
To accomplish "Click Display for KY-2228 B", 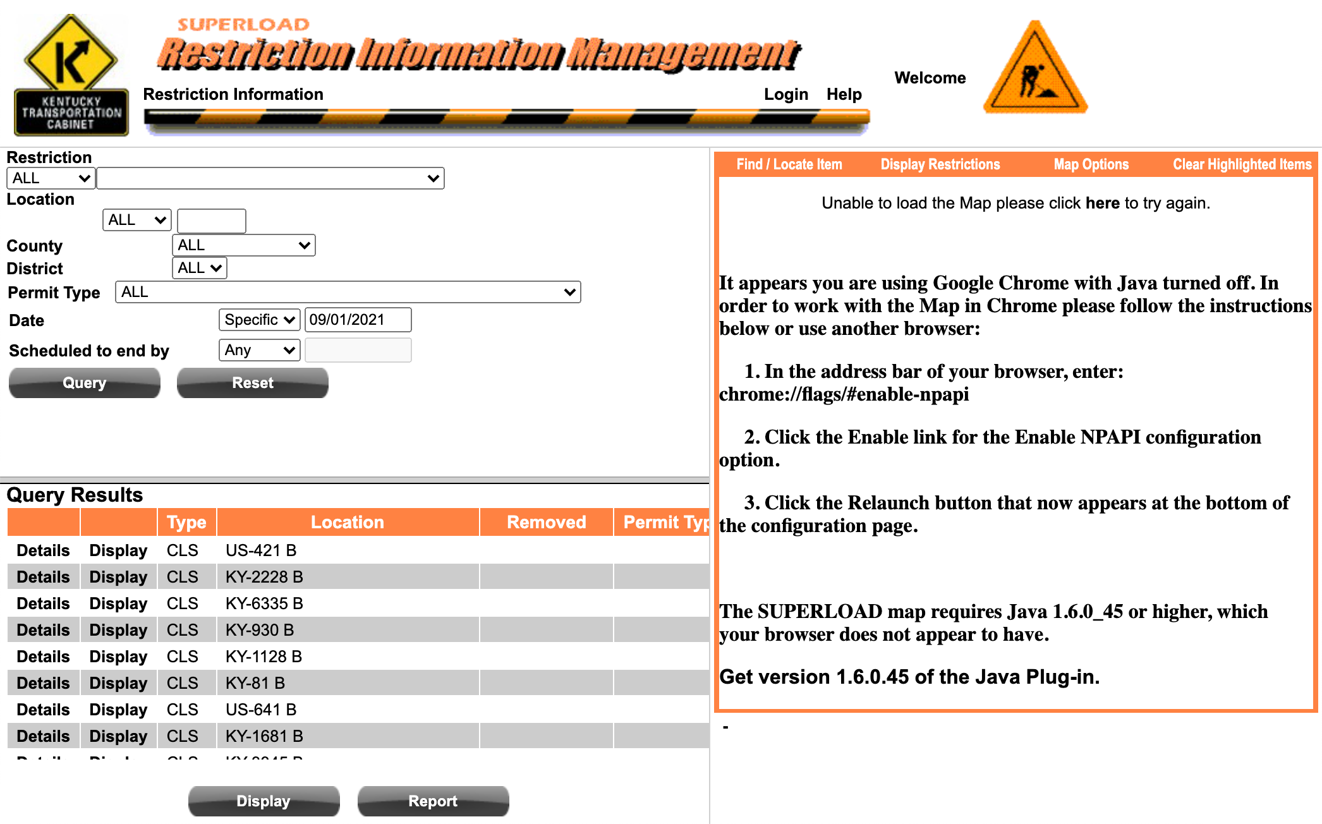I will click(118, 577).
